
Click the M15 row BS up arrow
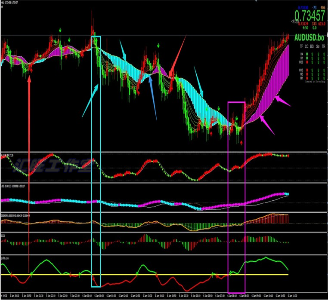tap(312, 70)
